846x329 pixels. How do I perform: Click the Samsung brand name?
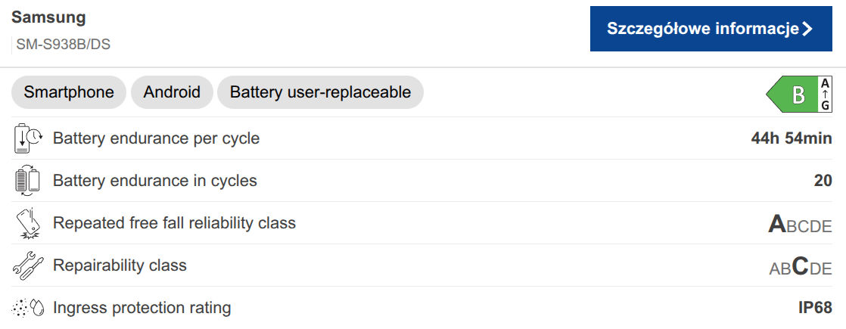pos(48,17)
